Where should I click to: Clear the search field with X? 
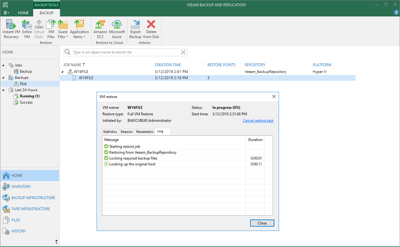tap(183, 52)
